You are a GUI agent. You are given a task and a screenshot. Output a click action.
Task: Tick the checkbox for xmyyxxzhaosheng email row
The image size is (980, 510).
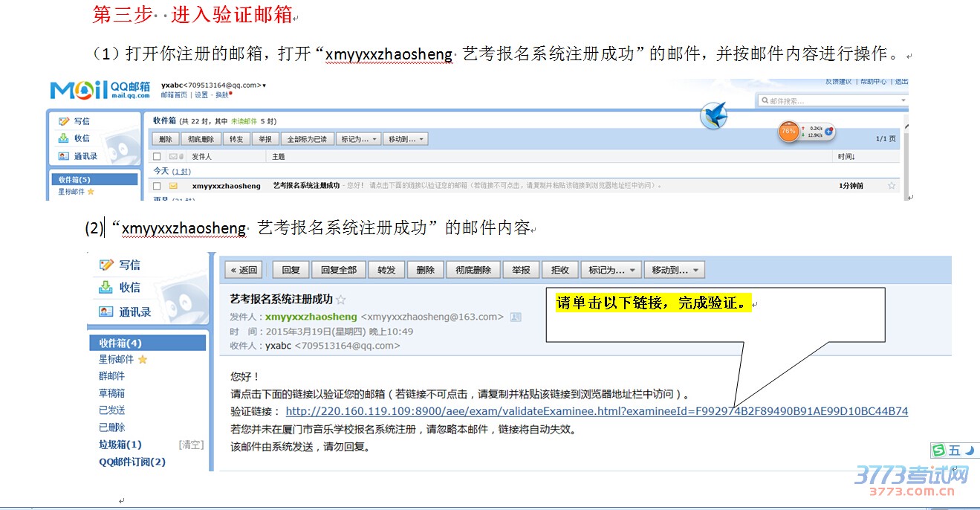pyautogui.click(x=157, y=186)
